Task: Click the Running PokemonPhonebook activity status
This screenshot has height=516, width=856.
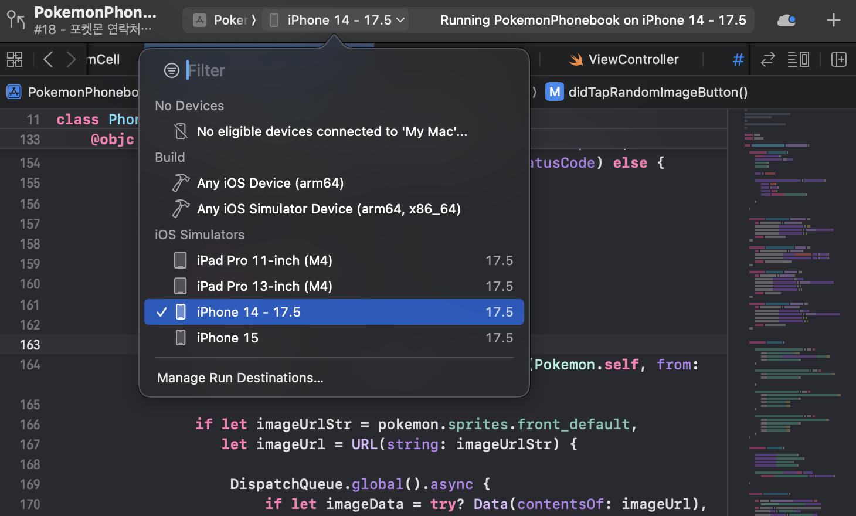Action: (593, 20)
